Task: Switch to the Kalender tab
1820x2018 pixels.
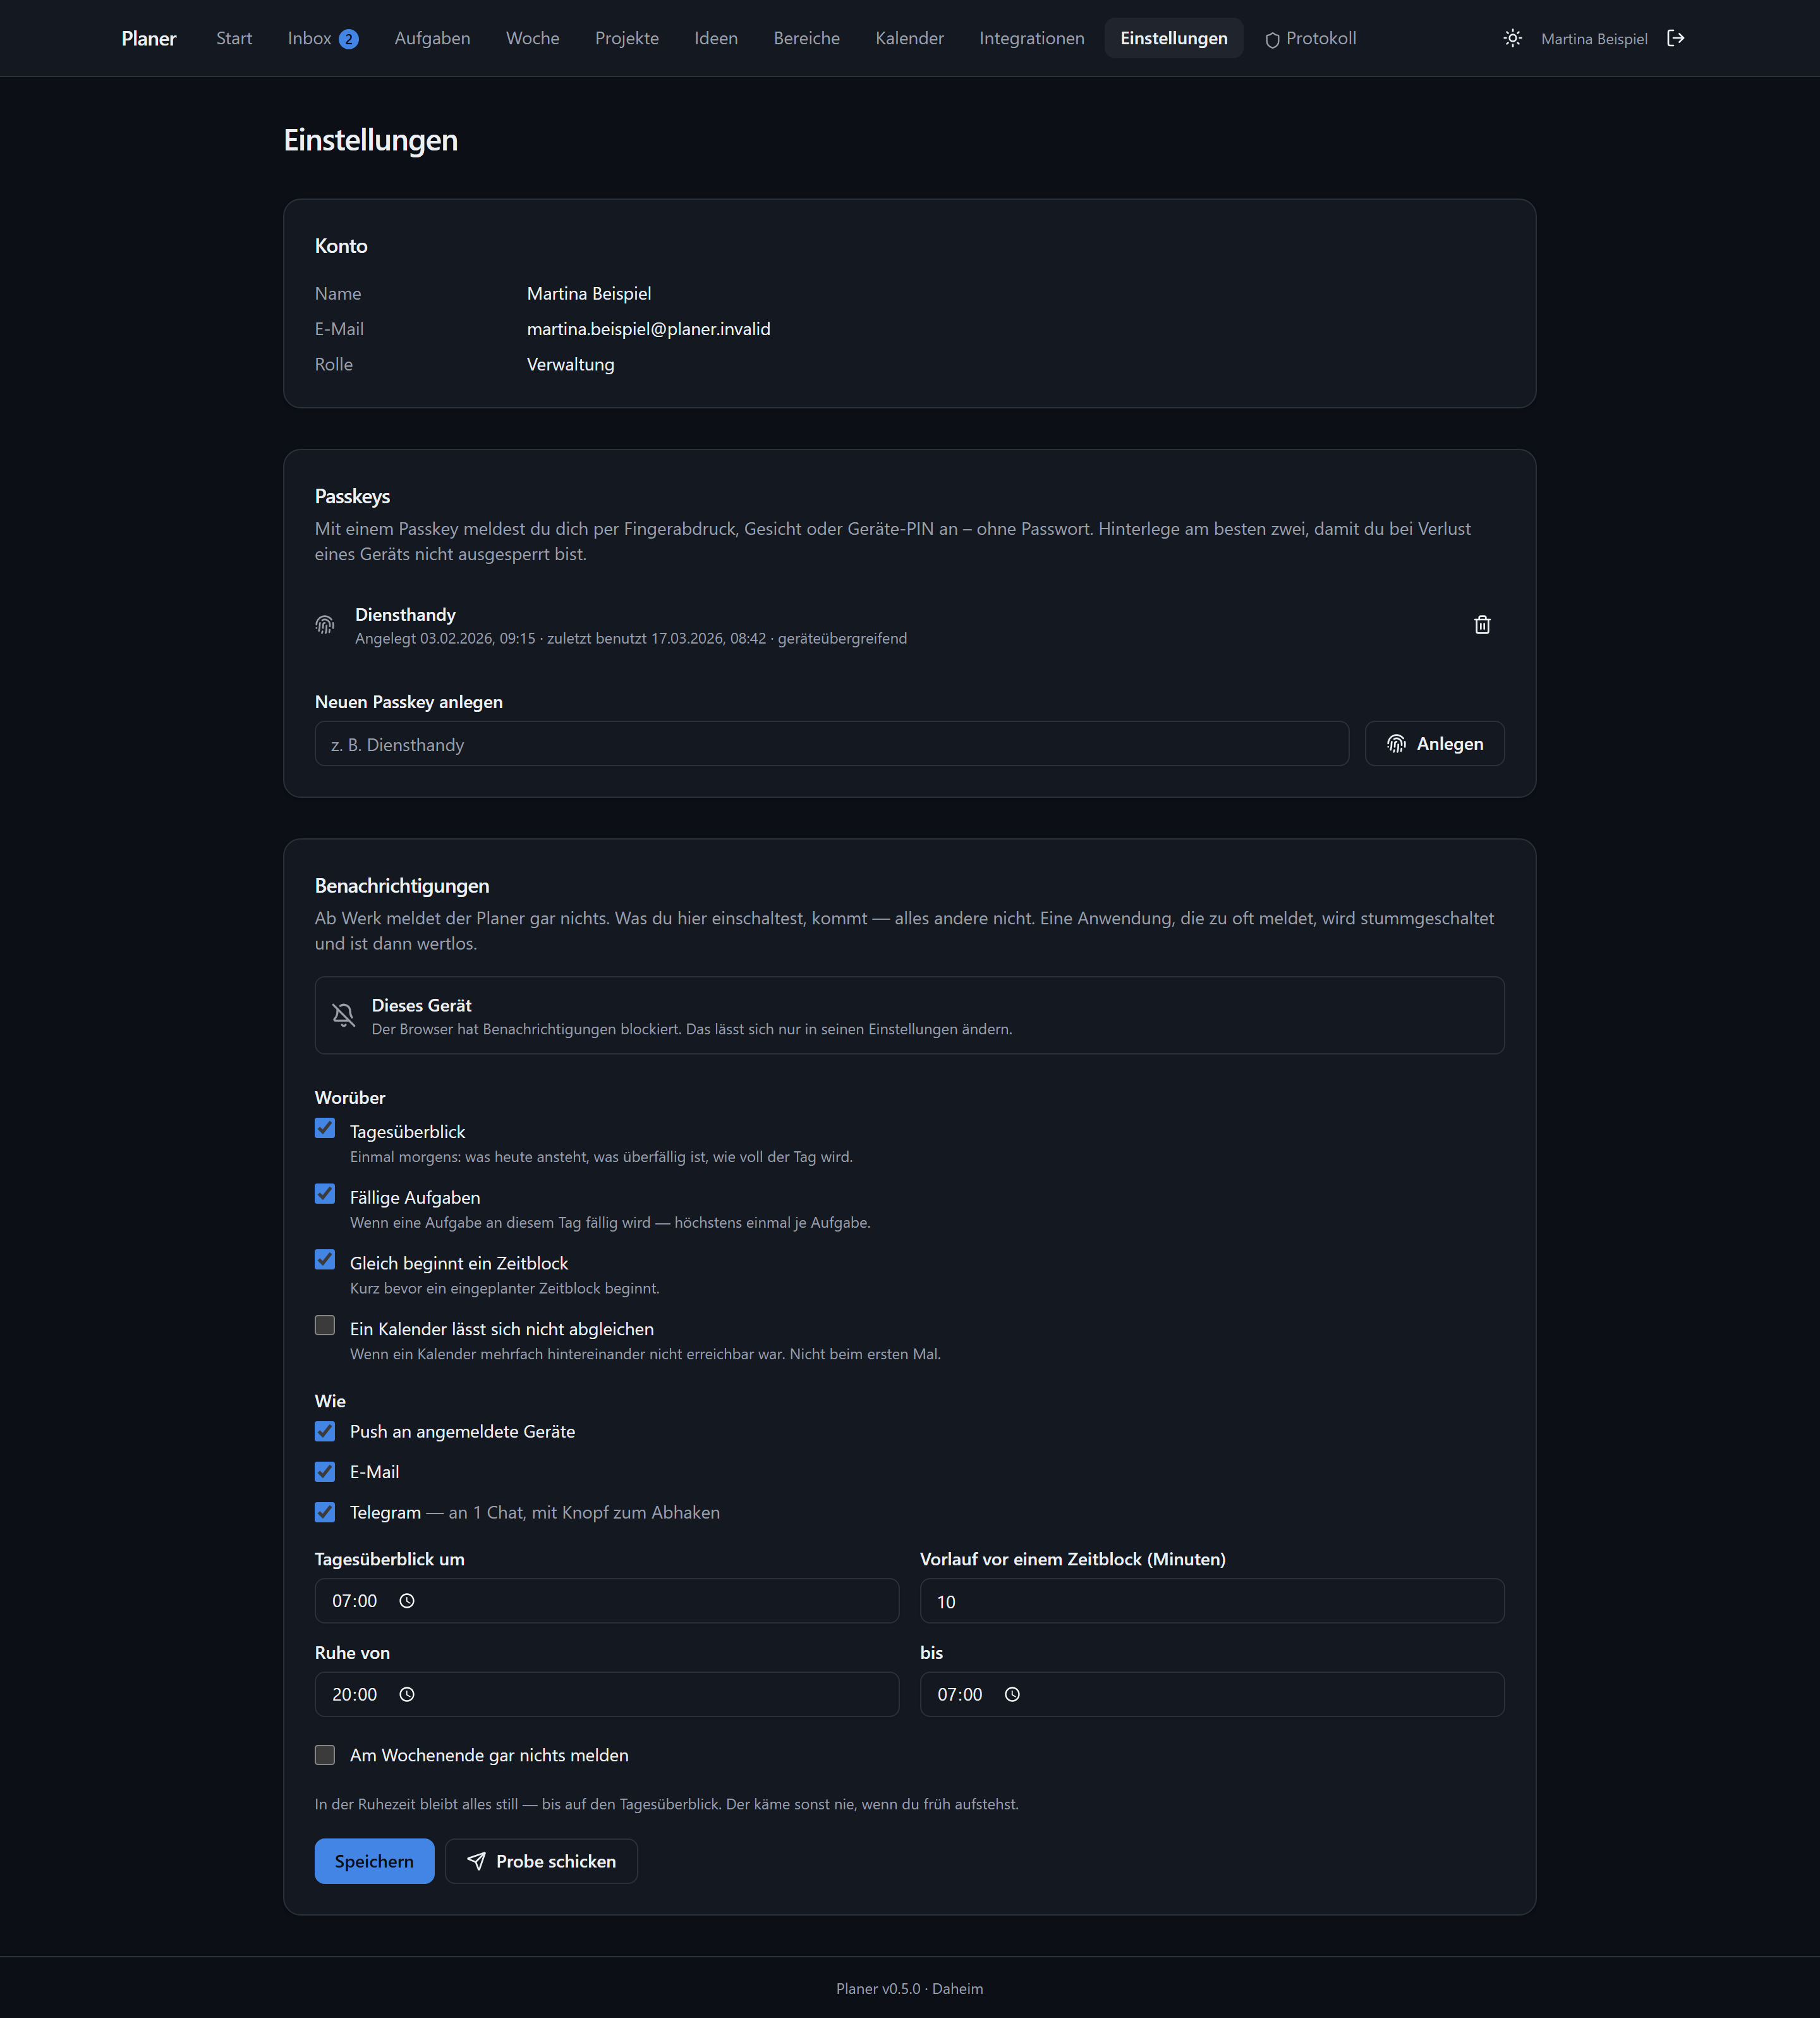Action: click(x=909, y=38)
